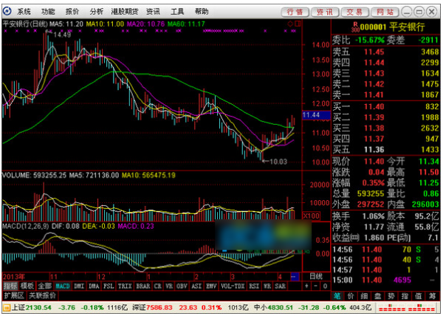
Task: Click the 0 reset button beside the minus button
Action: pyautogui.click(x=325, y=286)
